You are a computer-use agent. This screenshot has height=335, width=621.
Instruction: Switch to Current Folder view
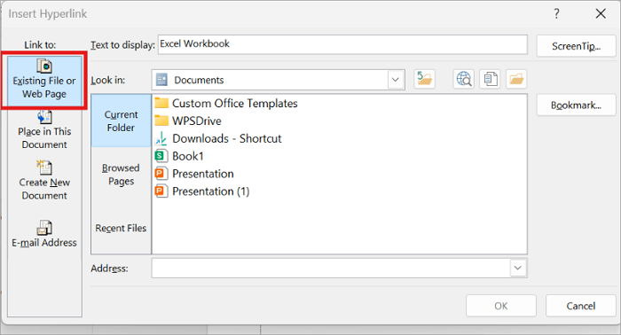tap(121, 121)
